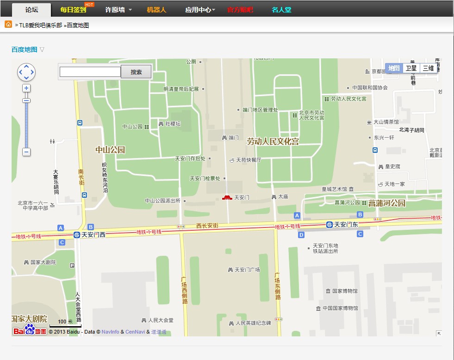Open the 官方贴吧 menu item
This screenshot has width=454, height=360.
240,10
